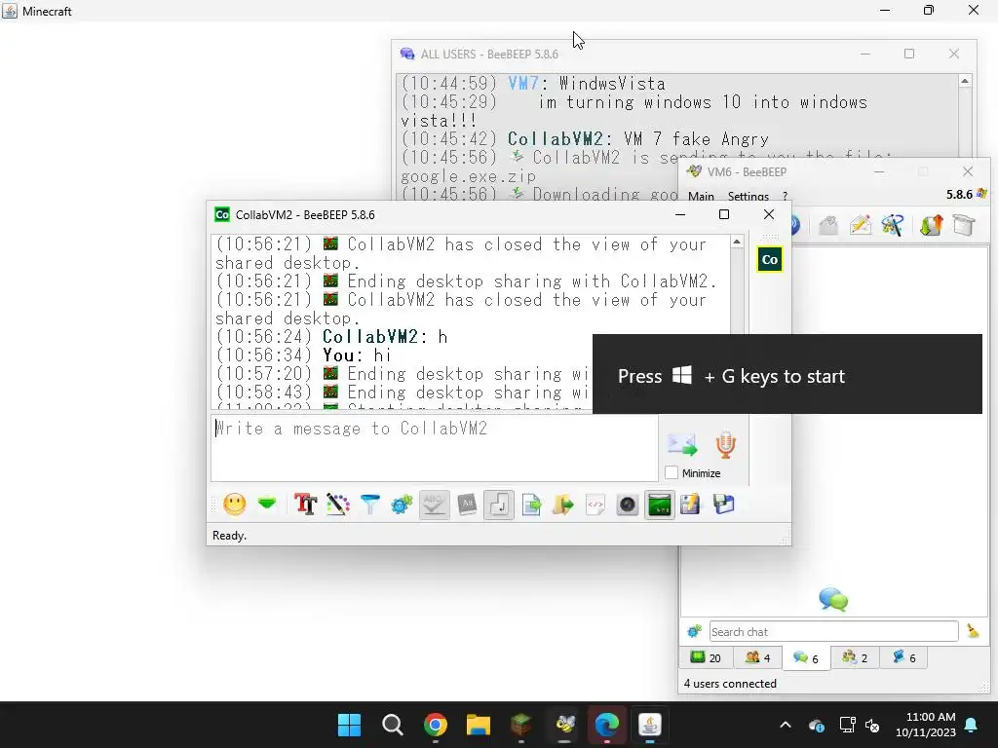Click the "4 users connected" status text
Screen dimensions: 998x748
[x=730, y=684]
